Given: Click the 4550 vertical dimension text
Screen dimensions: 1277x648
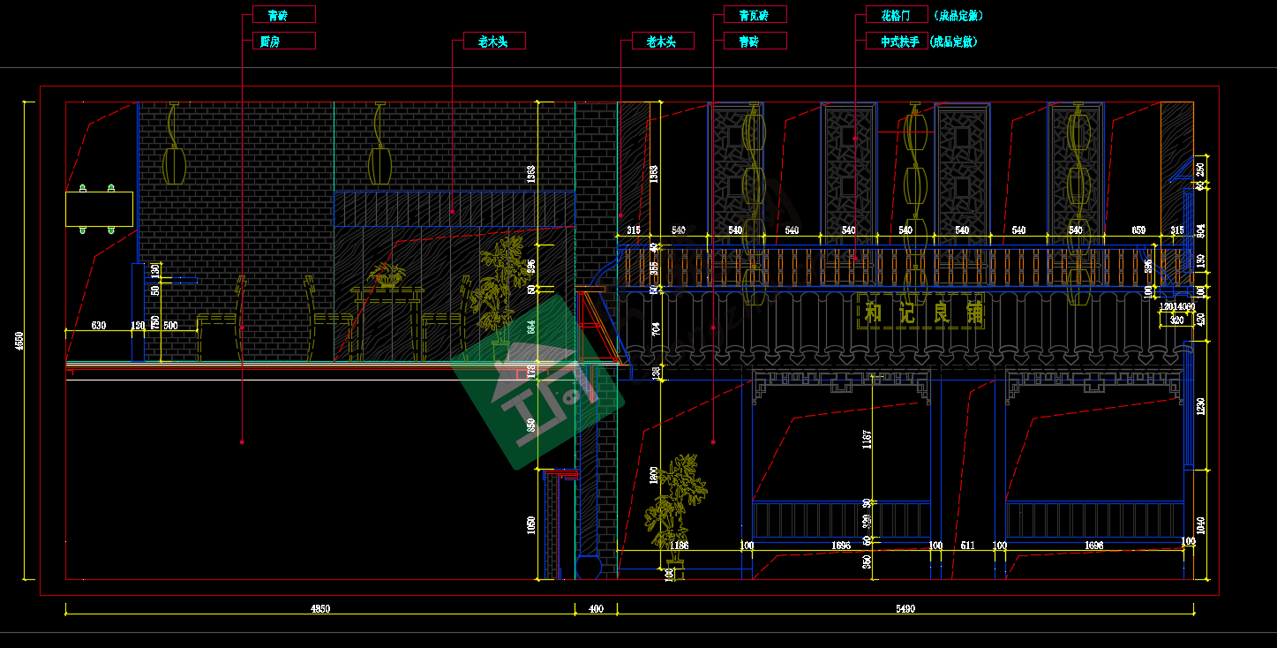Looking at the screenshot, I should [x=20, y=341].
